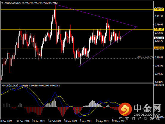Click the 1 Apr 2021 date marker

click(x=86, y=121)
